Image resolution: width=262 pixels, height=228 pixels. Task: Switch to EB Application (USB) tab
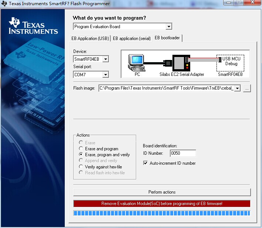(x=90, y=38)
